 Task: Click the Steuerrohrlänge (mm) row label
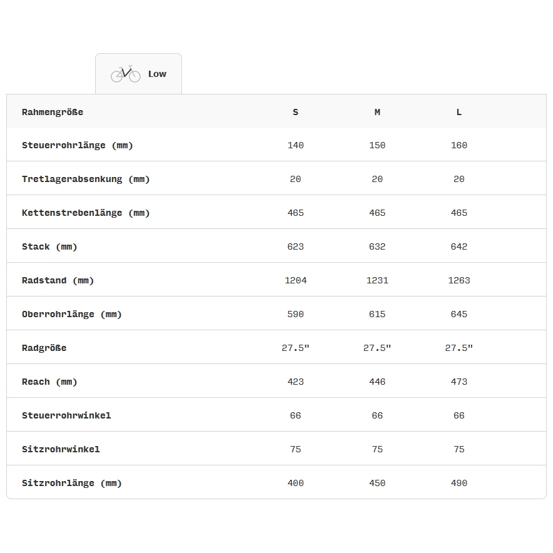coord(78,145)
